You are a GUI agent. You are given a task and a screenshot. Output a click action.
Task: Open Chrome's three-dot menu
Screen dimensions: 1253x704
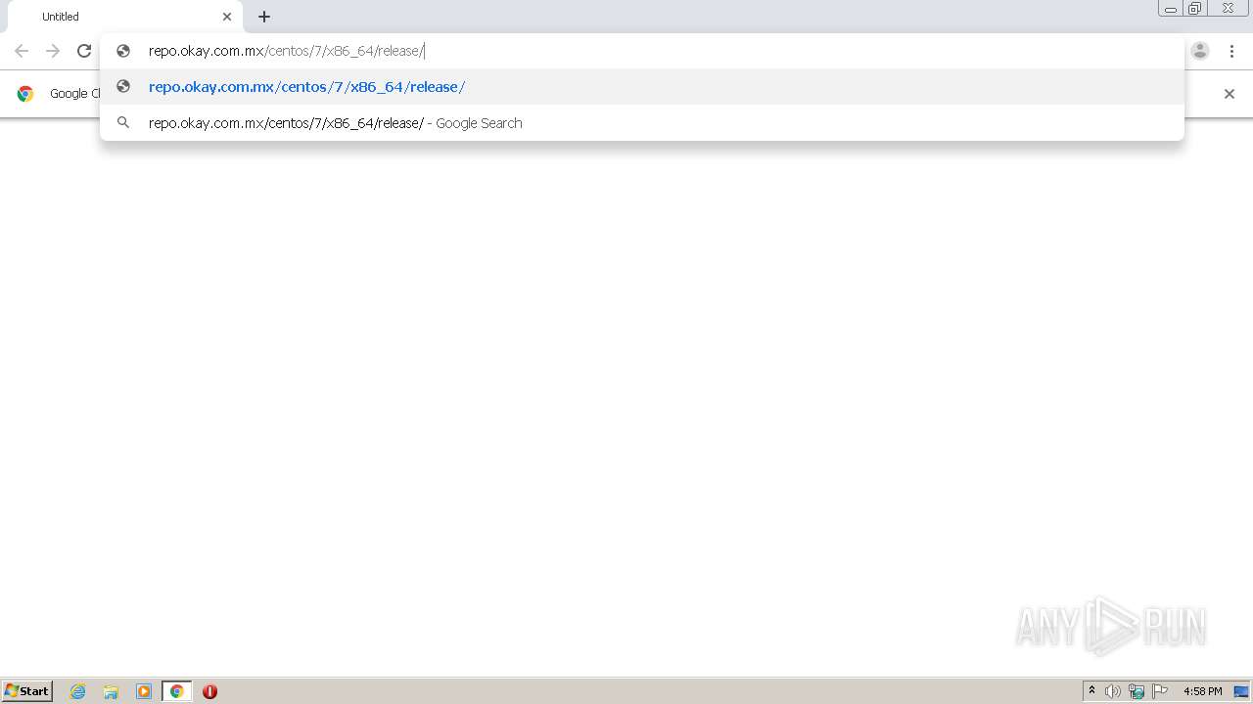tap(1231, 51)
